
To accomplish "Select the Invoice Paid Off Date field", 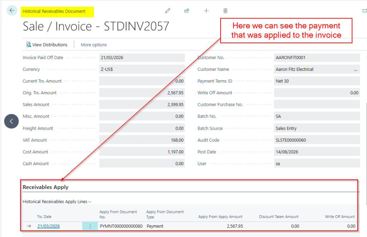I will 142,58.
